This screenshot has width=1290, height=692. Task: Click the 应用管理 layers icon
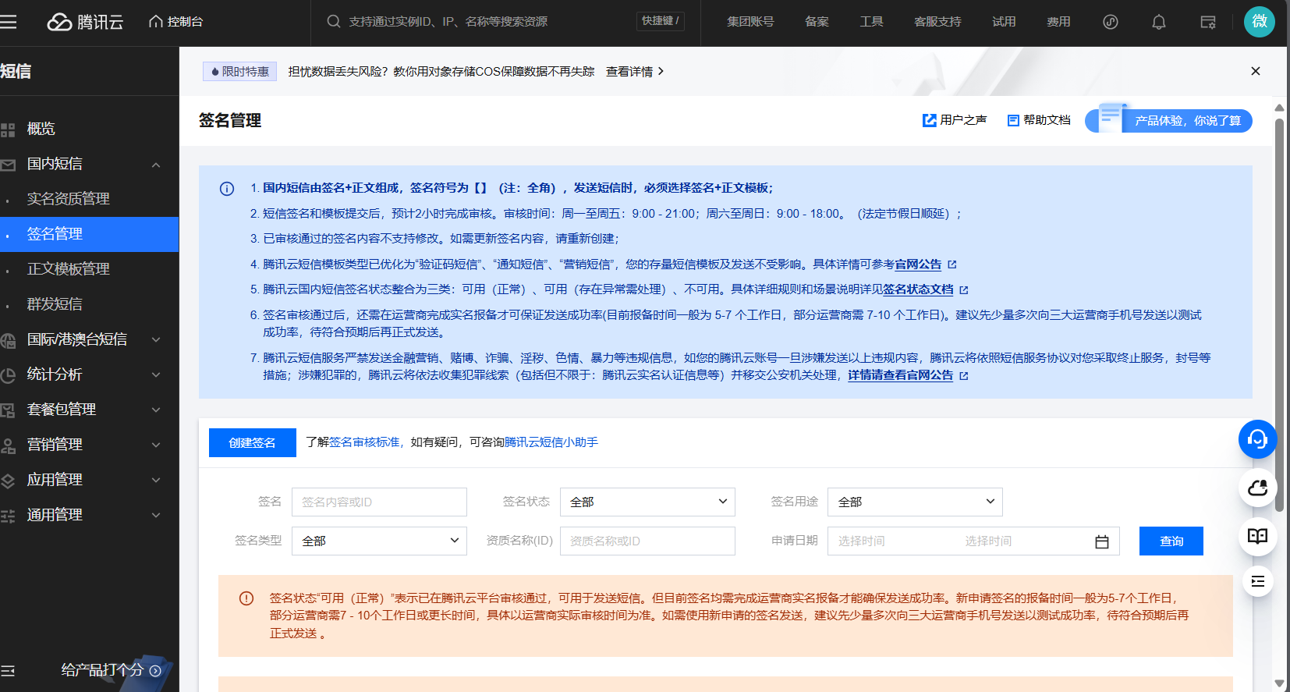click(8, 481)
